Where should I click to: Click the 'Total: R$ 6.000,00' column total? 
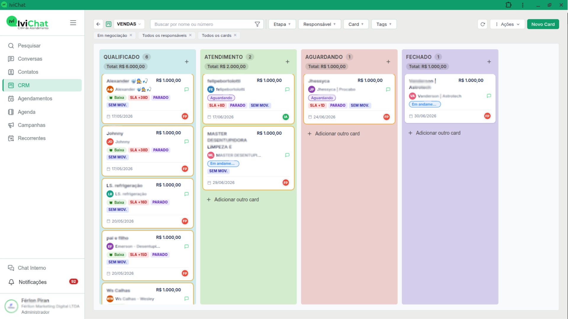(125, 67)
